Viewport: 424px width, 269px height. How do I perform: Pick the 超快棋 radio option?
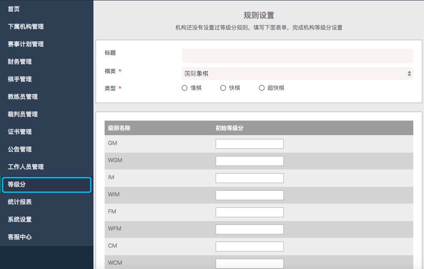262,88
